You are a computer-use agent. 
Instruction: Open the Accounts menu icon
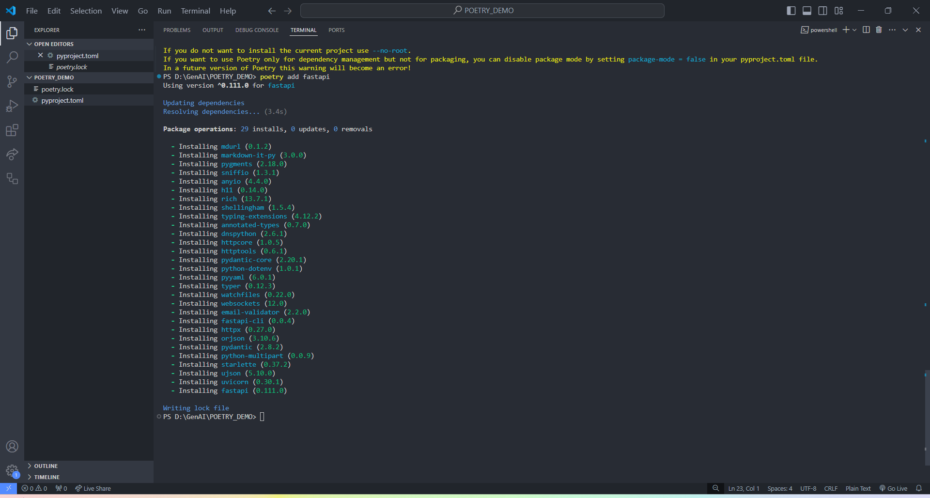(x=12, y=446)
